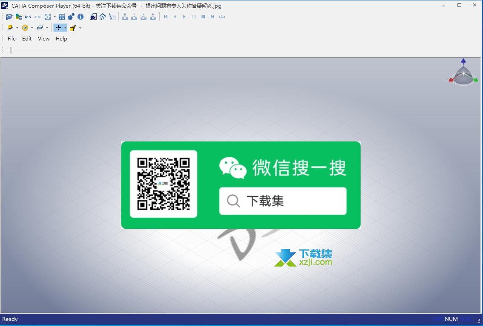Open settings via the gears icon
The height and width of the screenshot is (326, 483).
(x=71, y=17)
